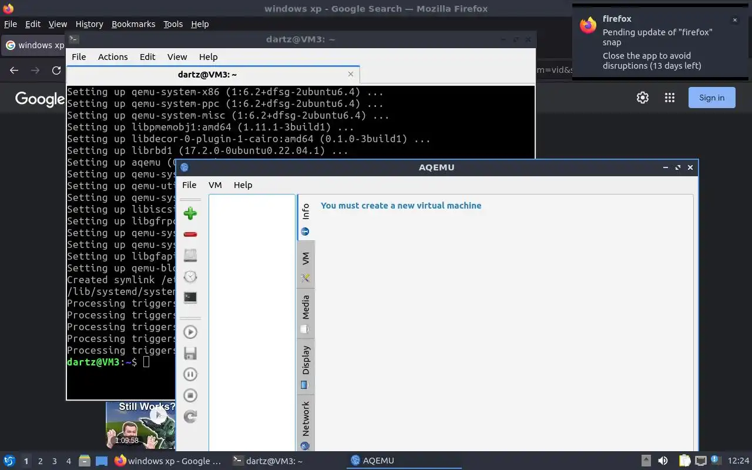The width and height of the screenshot is (752, 470).
Task: Click the clock-shaped icon in AQEMU toolbar
Action: (x=190, y=277)
